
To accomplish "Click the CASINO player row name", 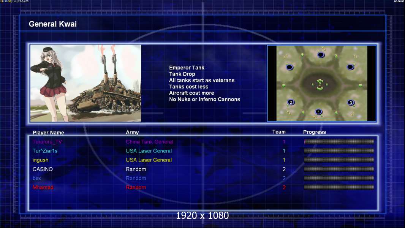I will (43, 169).
